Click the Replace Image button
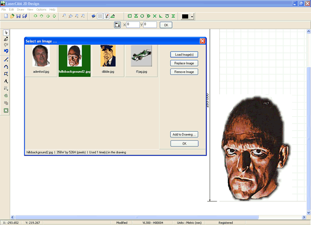 184,63
